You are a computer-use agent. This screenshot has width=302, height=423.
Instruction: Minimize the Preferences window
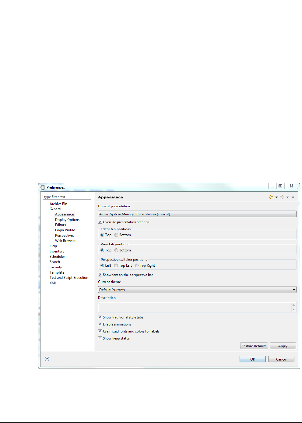pos(272,186)
